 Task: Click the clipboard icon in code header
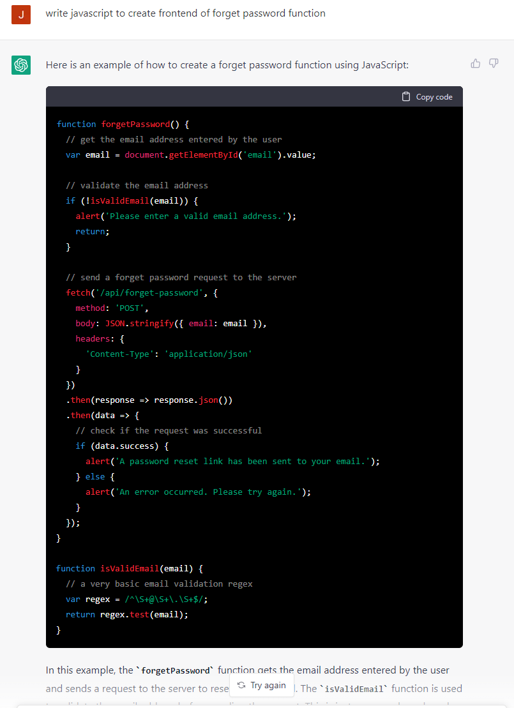pyautogui.click(x=406, y=96)
